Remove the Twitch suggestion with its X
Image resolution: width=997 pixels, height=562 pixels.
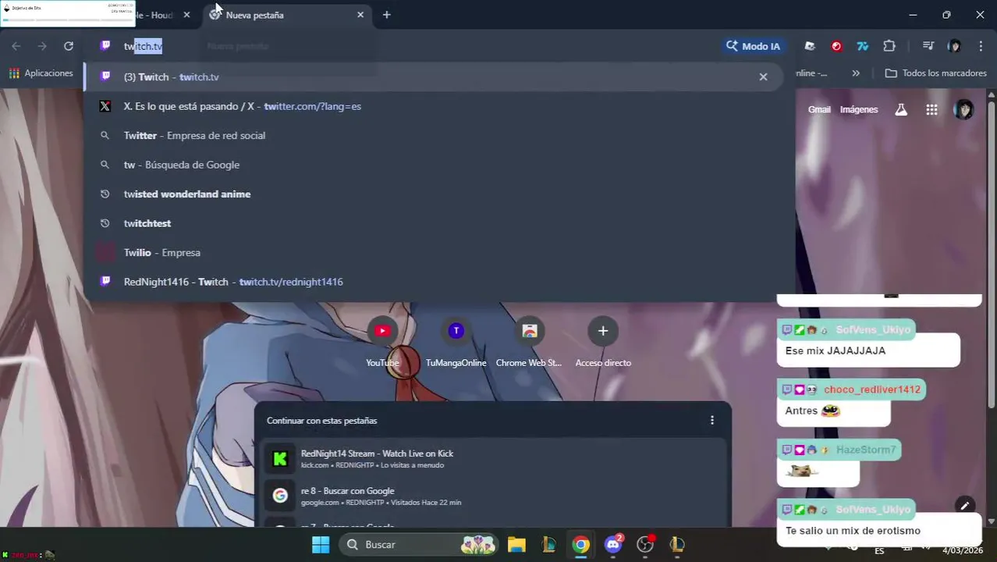(763, 76)
